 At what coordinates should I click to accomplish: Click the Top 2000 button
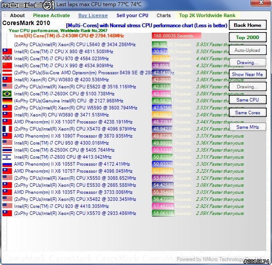247,37
